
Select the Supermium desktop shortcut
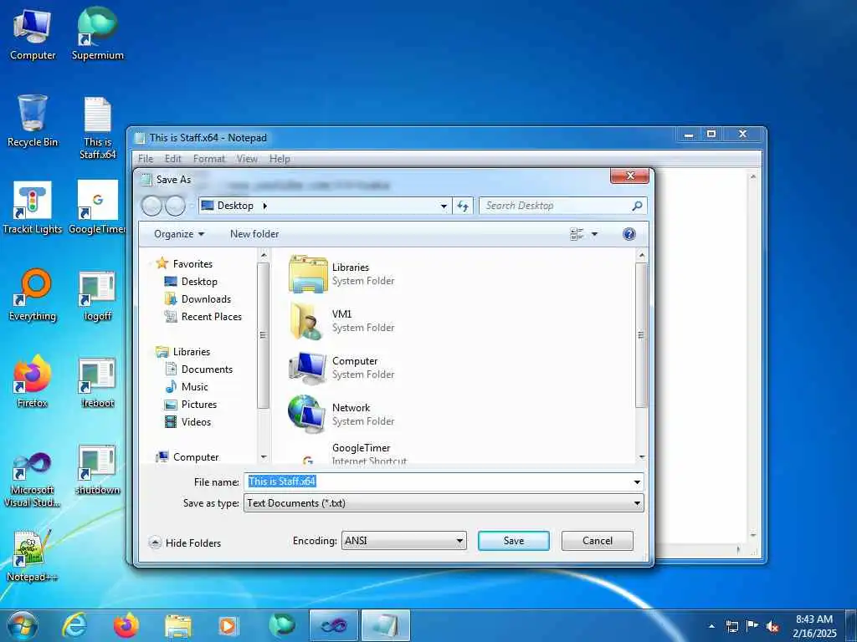pyautogui.click(x=97, y=33)
